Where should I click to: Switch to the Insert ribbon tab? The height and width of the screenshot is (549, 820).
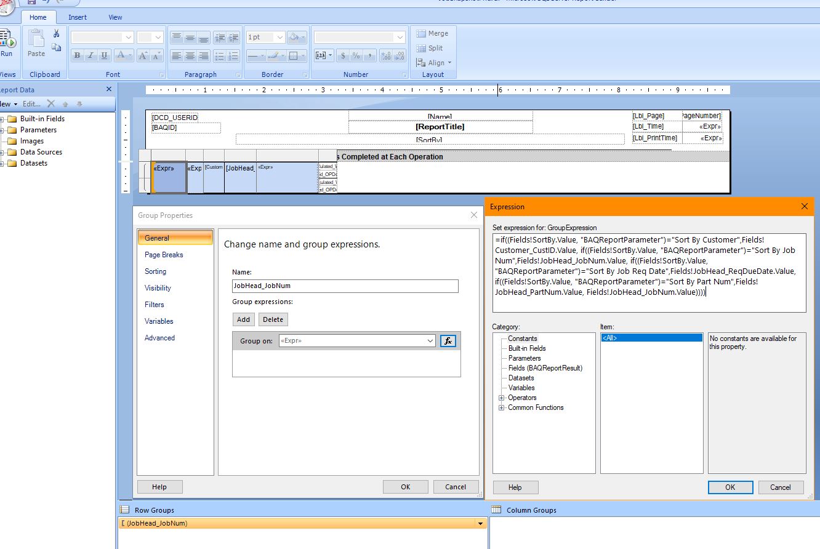(x=78, y=17)
